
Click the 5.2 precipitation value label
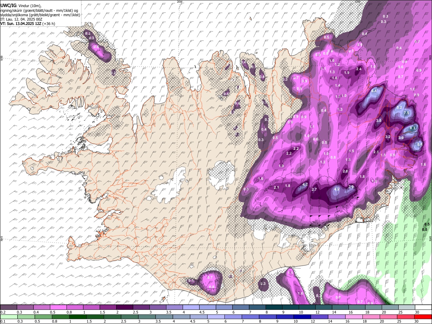click(x=400, y=107)
